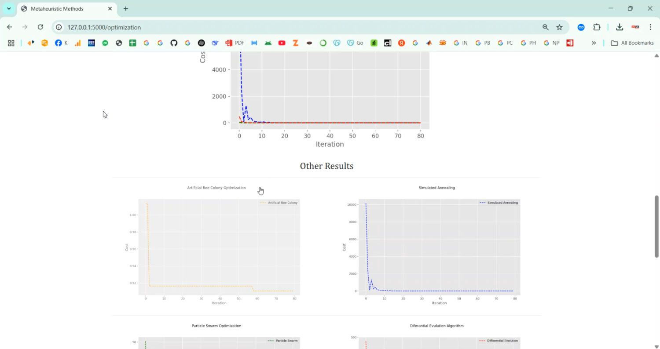Viewport: 660px width, 349px height.
Task: Open the Chrome three-dot menu
Action: 650,27
